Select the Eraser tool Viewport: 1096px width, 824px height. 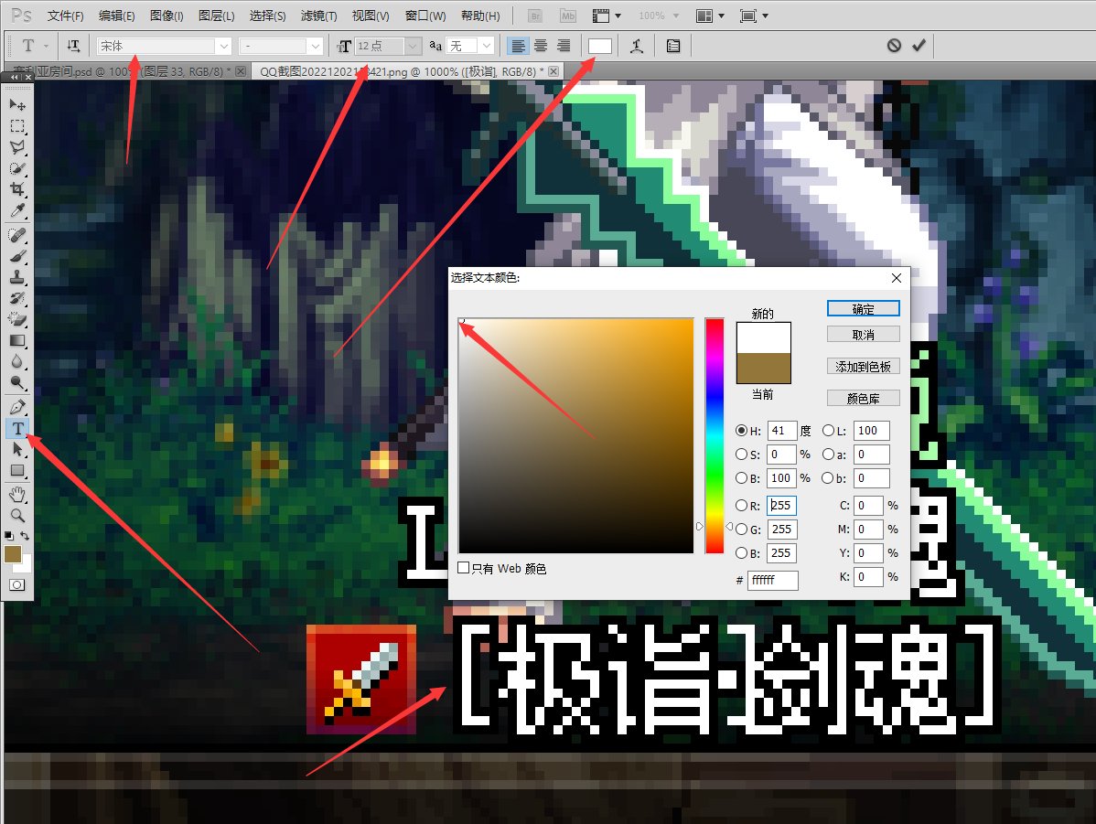[x=17, y=319]
